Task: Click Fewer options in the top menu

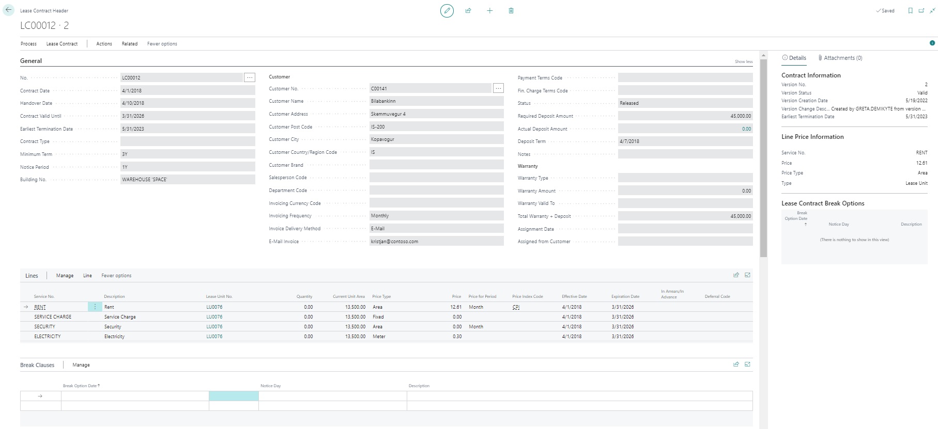Action: click(162, 44)
